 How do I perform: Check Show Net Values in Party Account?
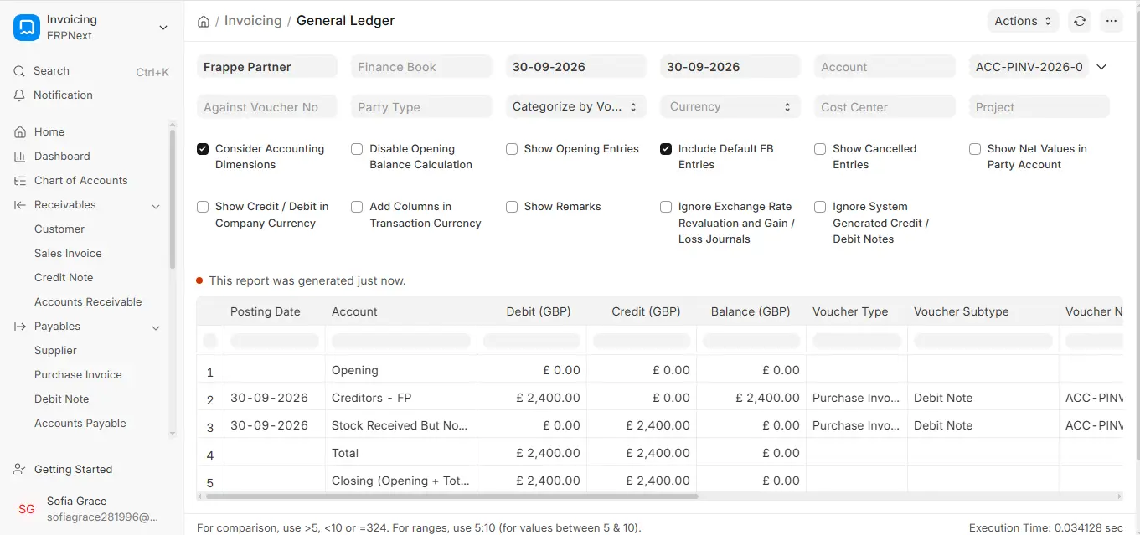975,149
